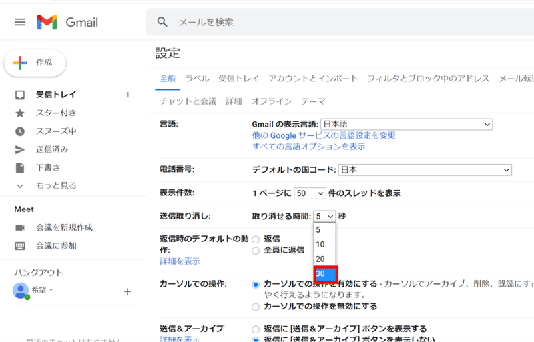This screenshot has height=342, width=534.
Task: Open the main menu hamburger icon
Action: 20,23
